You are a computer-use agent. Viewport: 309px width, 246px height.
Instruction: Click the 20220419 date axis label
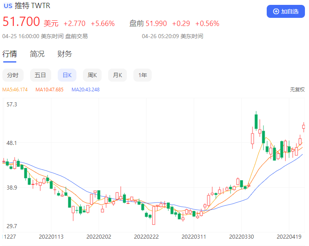click(x=289, y=237)
